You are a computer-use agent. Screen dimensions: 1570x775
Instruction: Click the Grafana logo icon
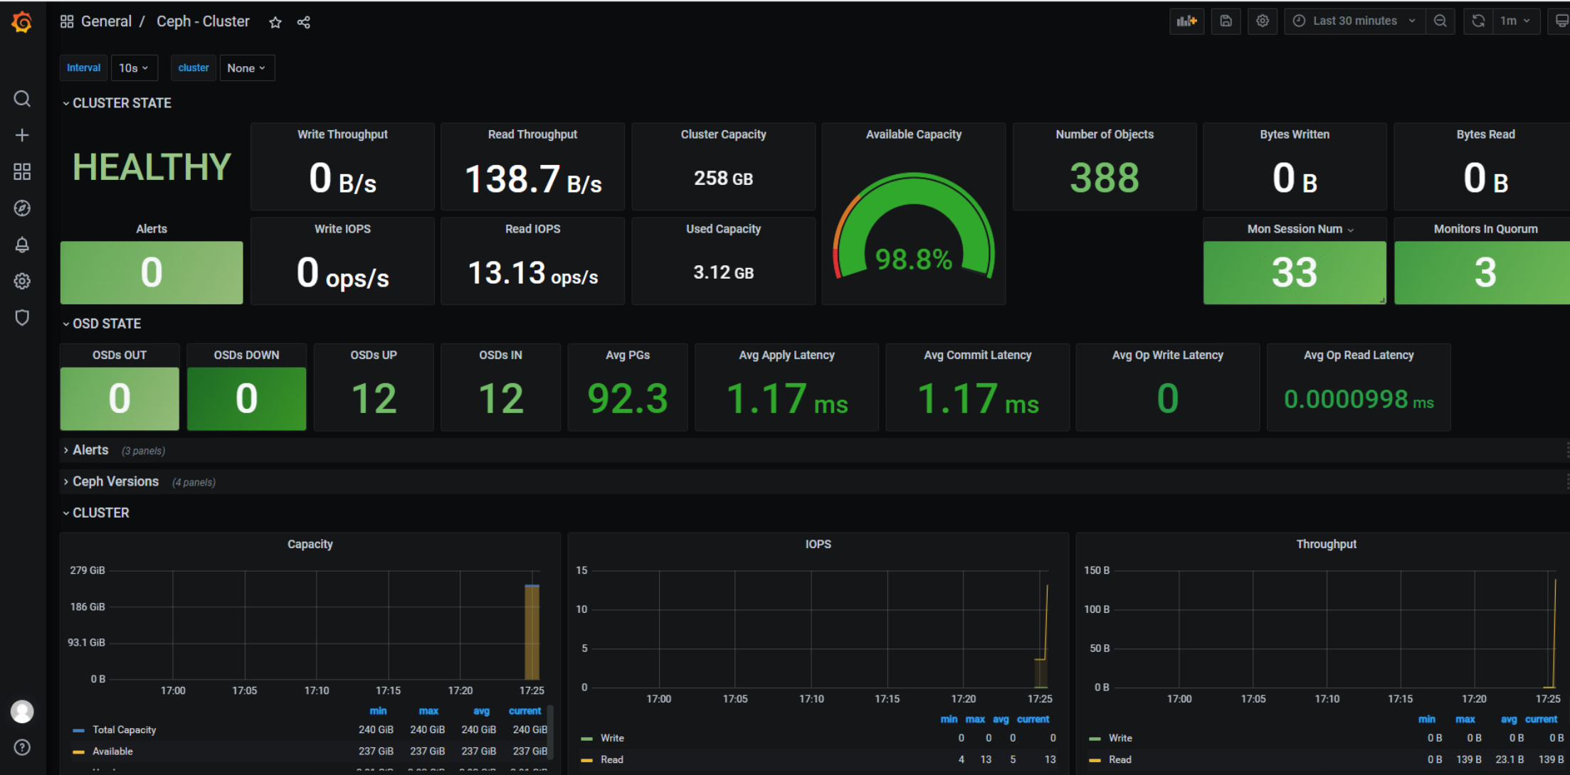[x=22, y=23]
